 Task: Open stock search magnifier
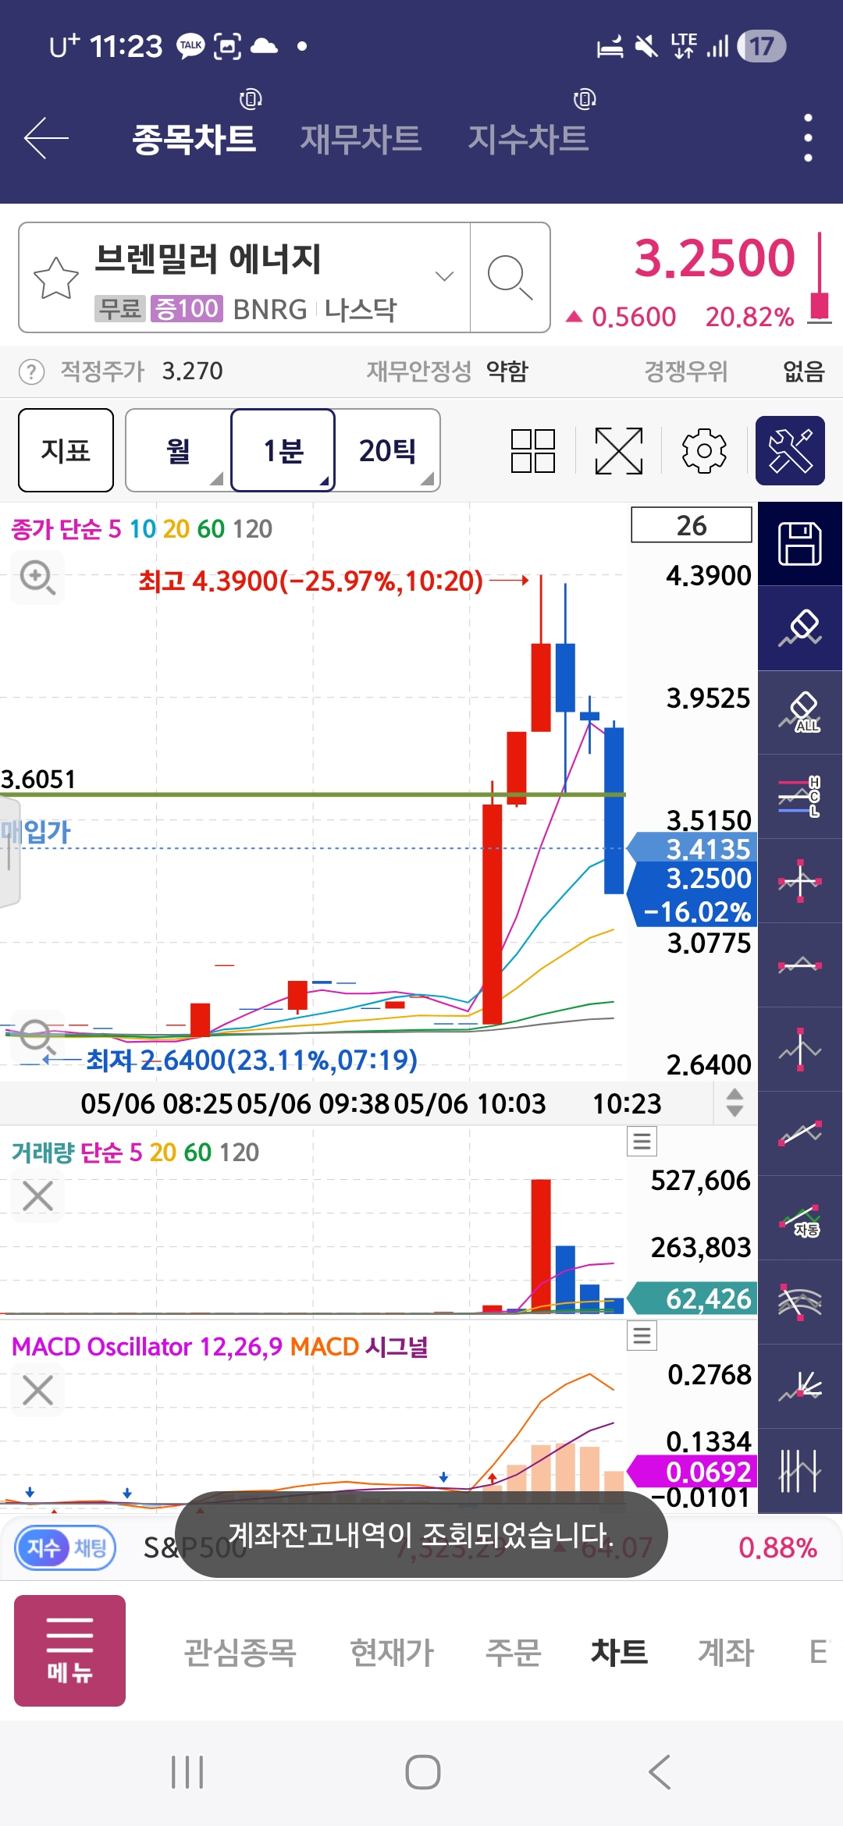510,277
